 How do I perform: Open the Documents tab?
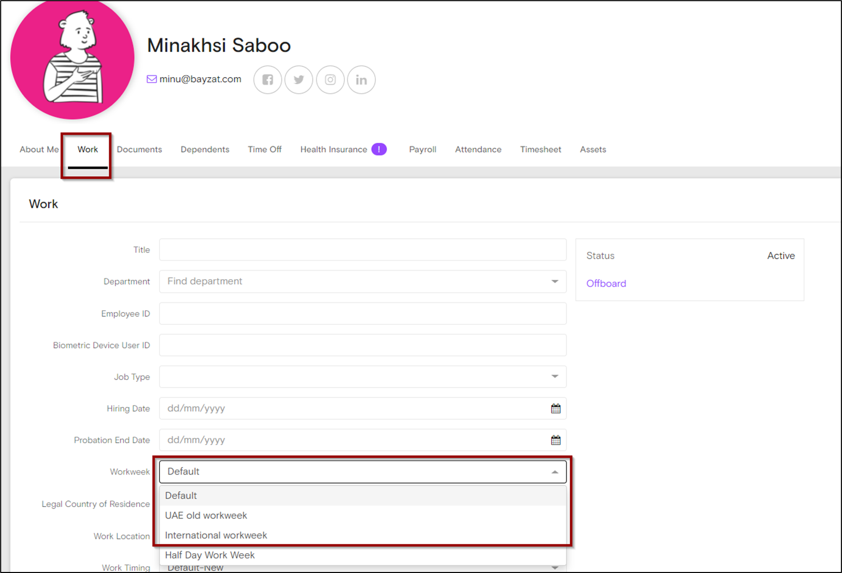click(x=139, y=149)
